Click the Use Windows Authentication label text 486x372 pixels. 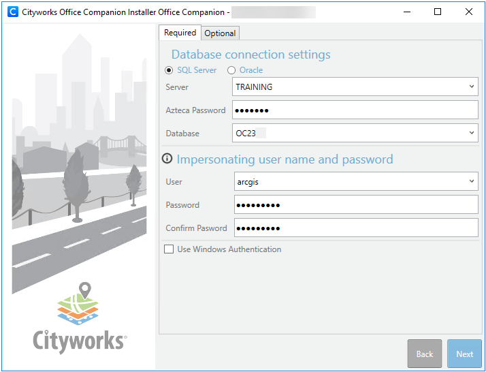(229, 249)
